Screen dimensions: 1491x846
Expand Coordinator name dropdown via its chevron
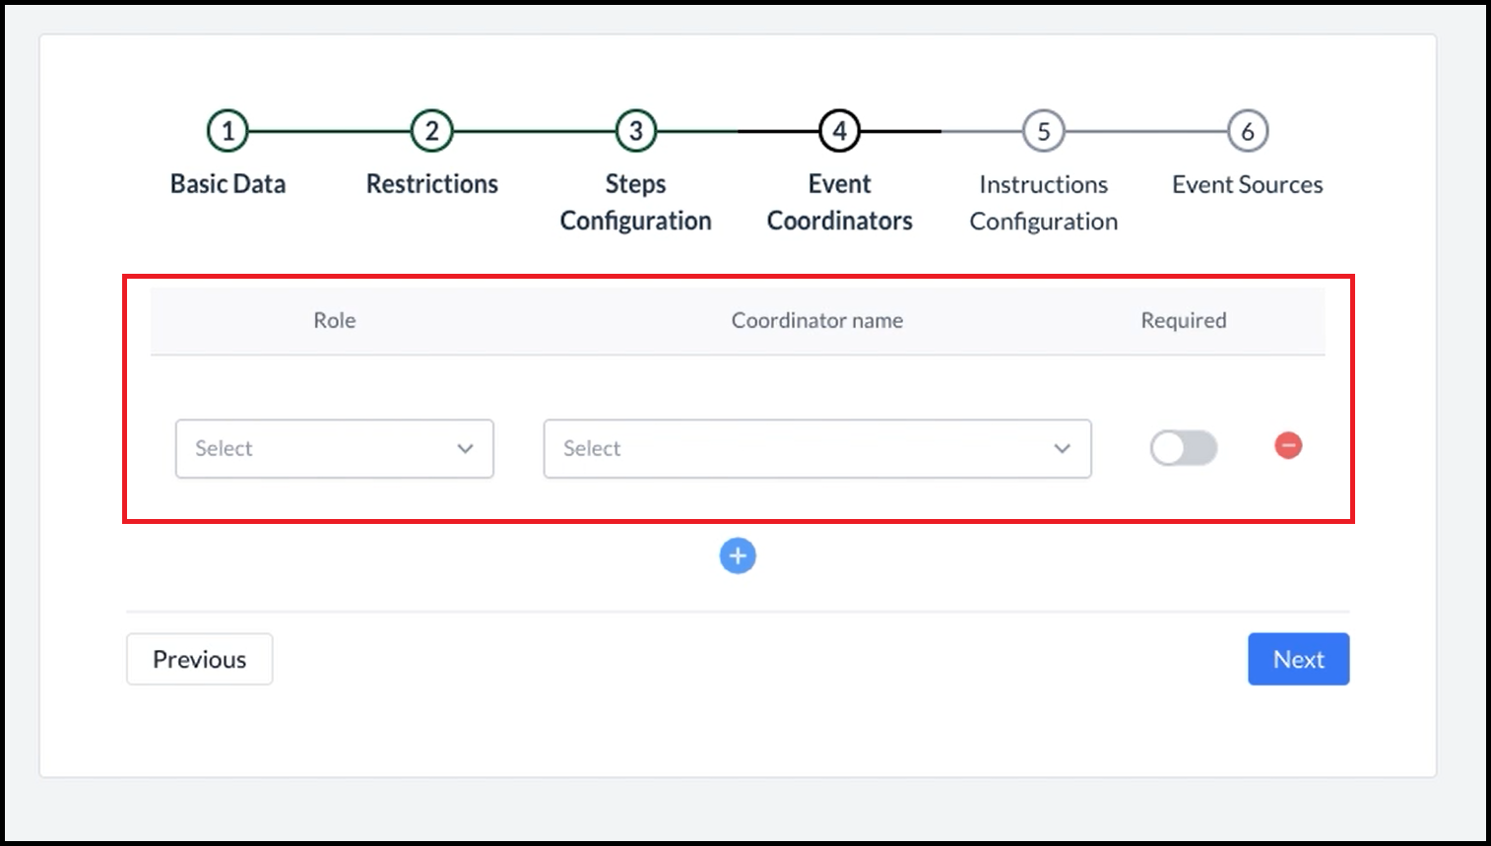click(1062, 449)
